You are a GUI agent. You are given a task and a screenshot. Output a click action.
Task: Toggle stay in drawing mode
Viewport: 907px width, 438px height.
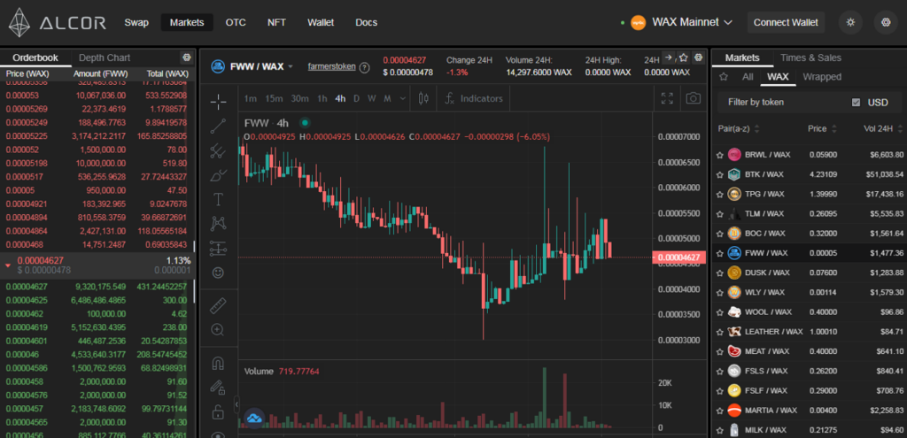pos(218,388)
